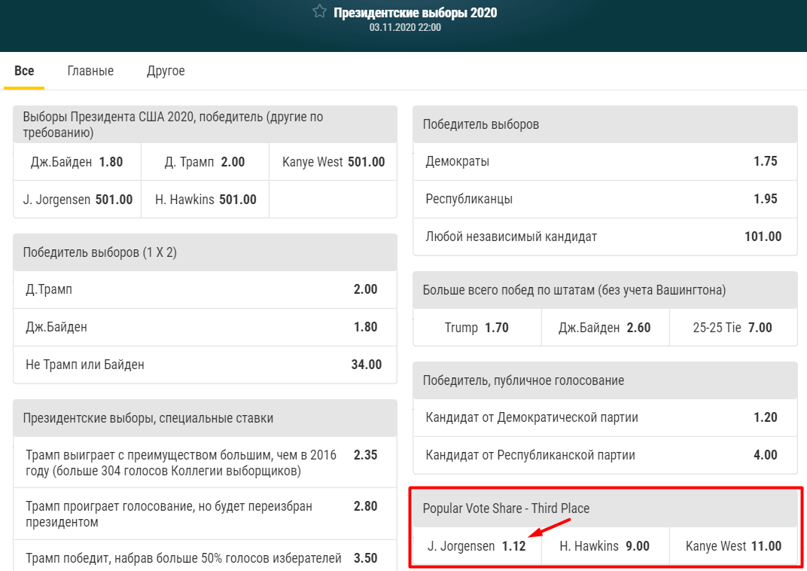Click the 'Победитель выборов' header above Демократы

point(605,124)
